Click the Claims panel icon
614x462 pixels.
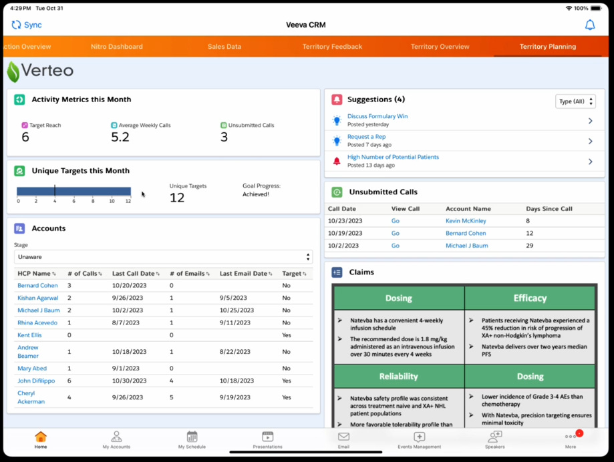pos(337,272)
